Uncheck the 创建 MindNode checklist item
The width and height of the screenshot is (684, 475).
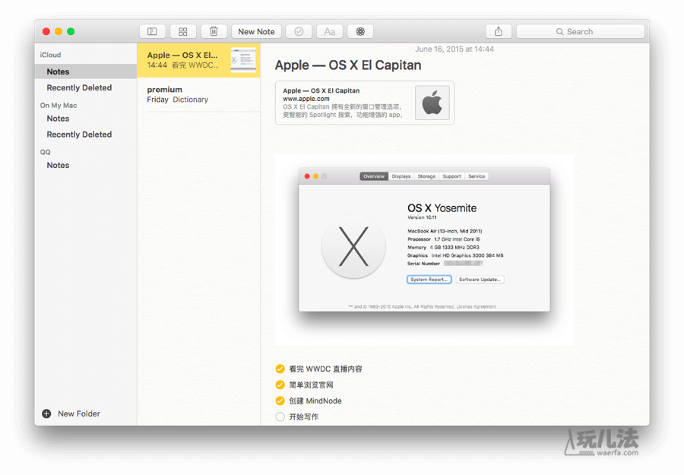coord(280,401)
